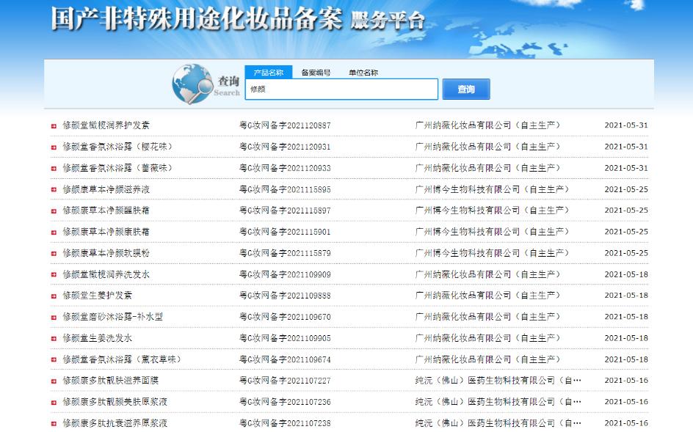Open the 修颜堂磨砂沐浴露-补水型 entry
693x432 pixels.
click(x=112, y=317)
